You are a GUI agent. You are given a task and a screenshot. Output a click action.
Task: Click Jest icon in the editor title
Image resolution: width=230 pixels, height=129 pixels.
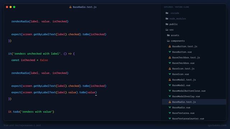[x=70, y=7]
